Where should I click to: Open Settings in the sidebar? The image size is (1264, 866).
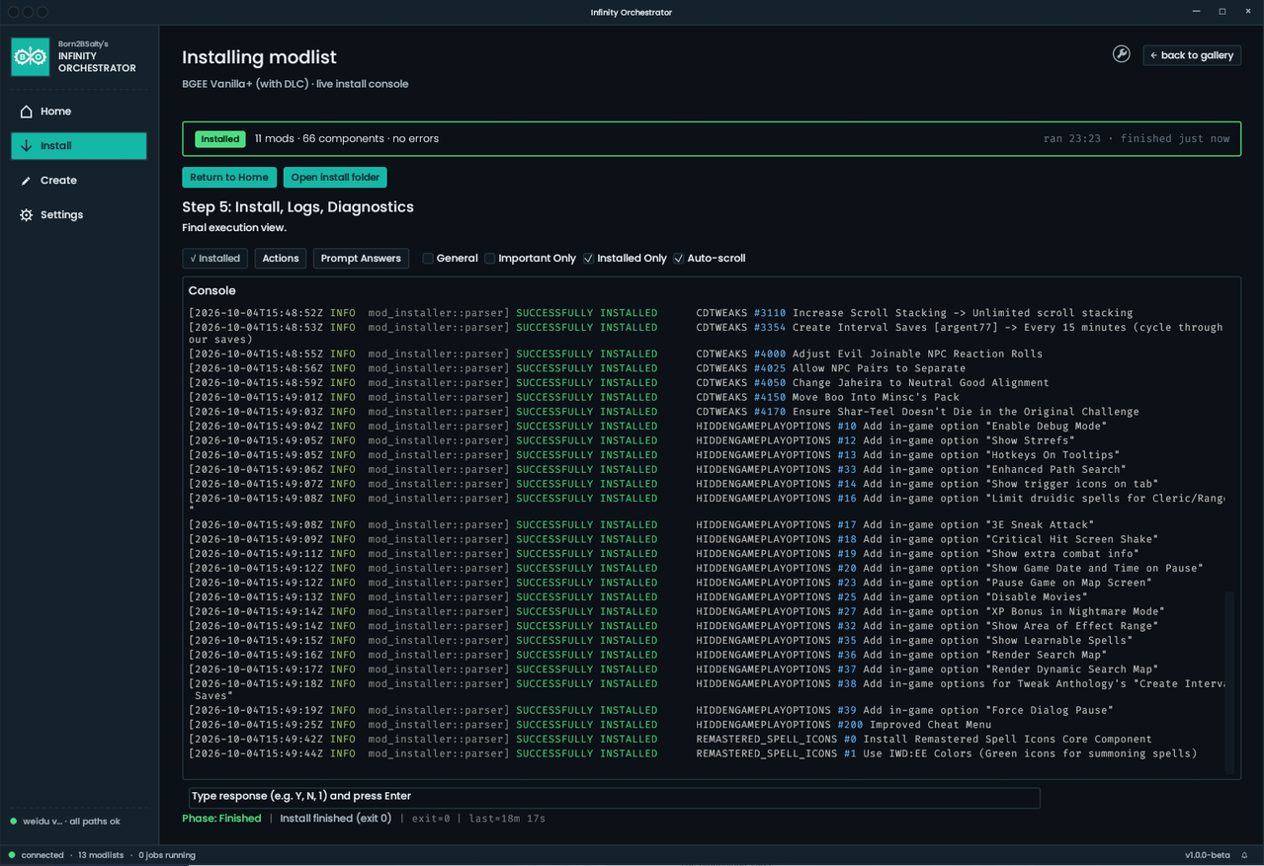(x=79, y=215)
